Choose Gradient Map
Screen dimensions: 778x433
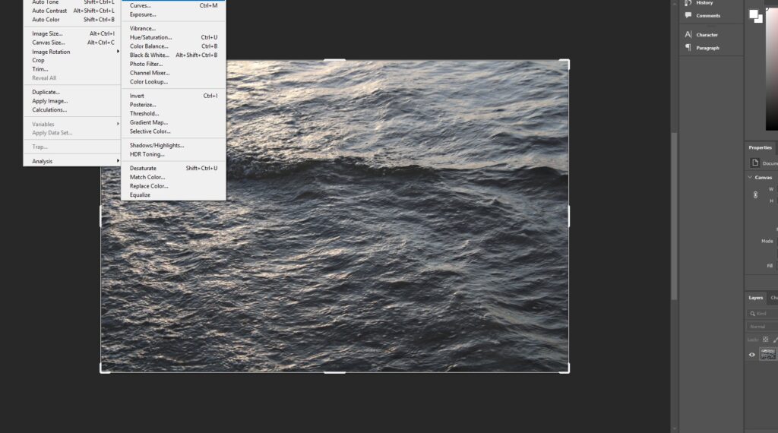[x=173, y=122]
